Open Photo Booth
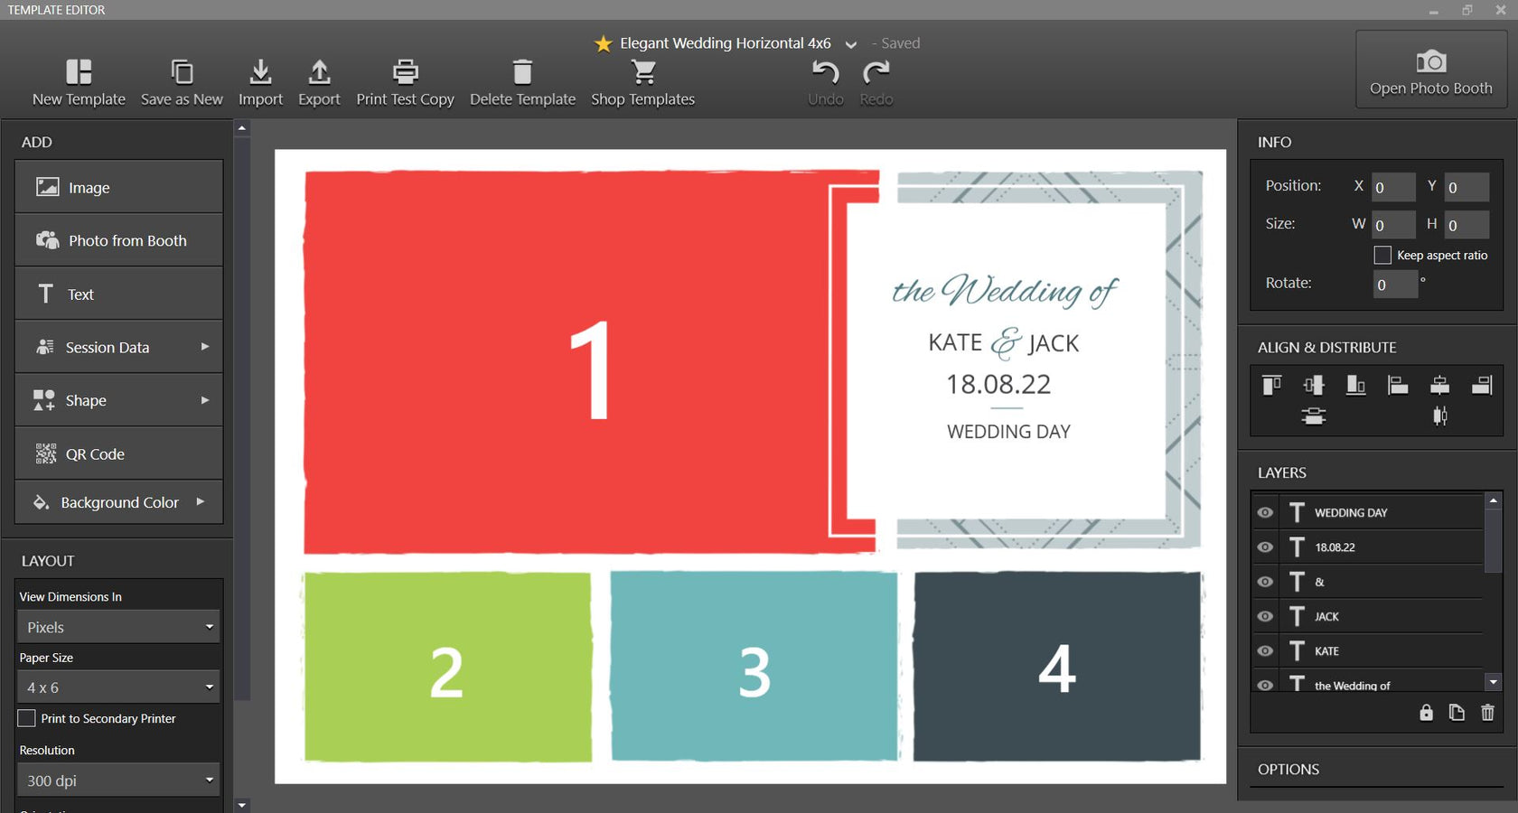The image size is (1518, 813). click(x=1430, y=70)
